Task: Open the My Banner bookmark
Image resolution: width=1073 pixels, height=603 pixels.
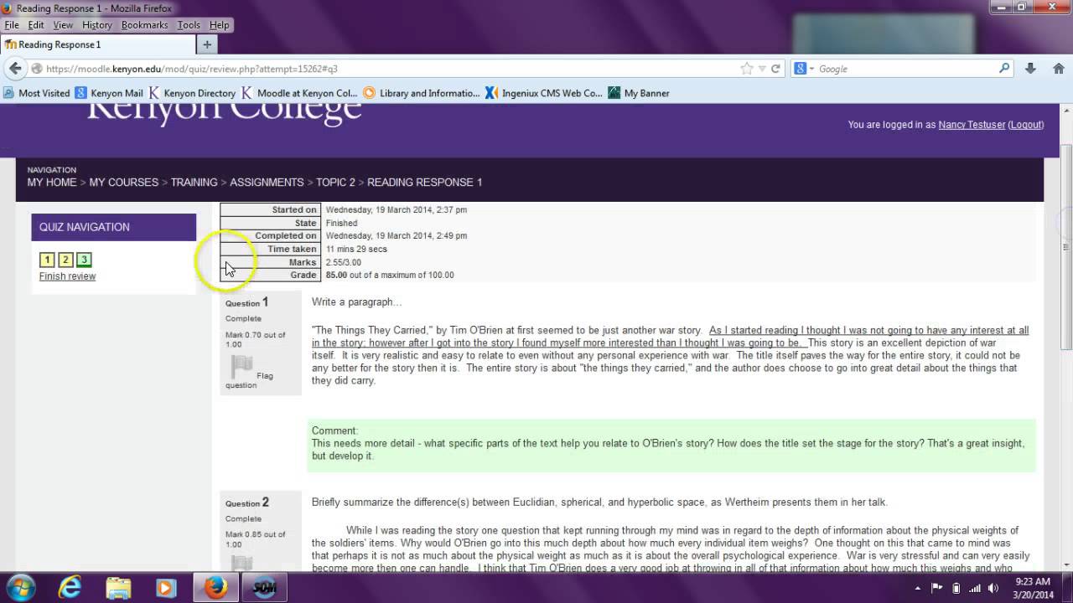Action: 639,93
